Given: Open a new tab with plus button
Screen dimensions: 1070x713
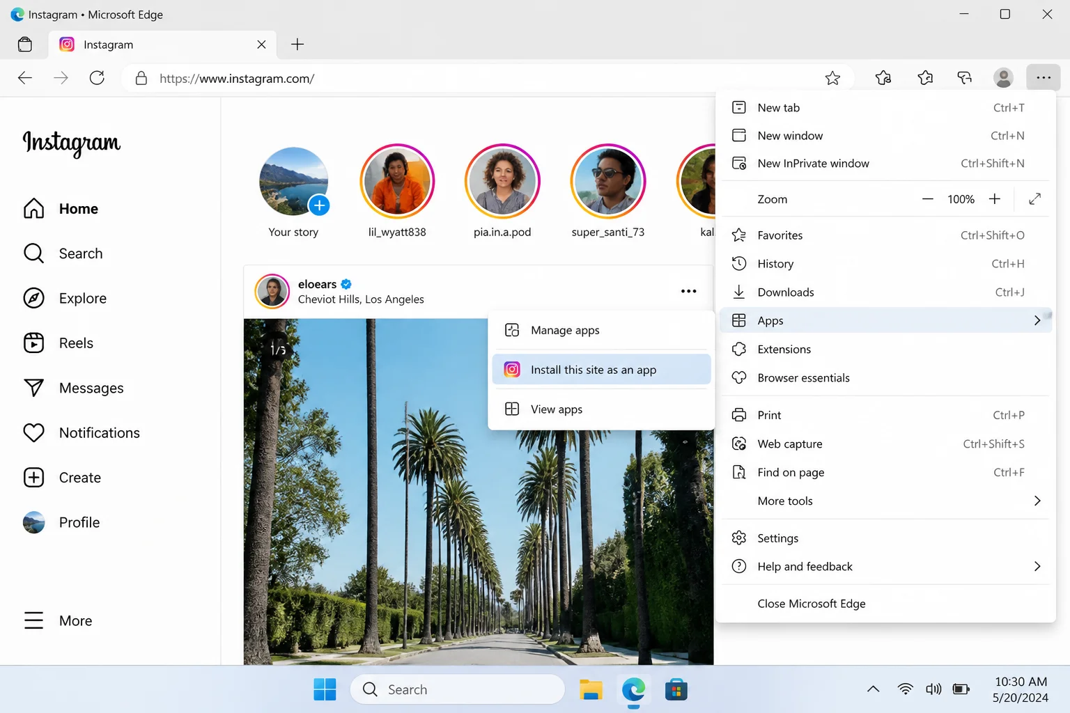Looking at the screenshot, I should 297,45.
